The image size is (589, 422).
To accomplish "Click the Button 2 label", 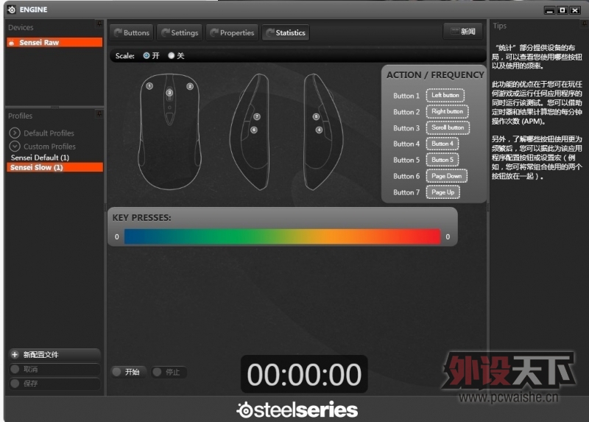I will pos(406,112).
